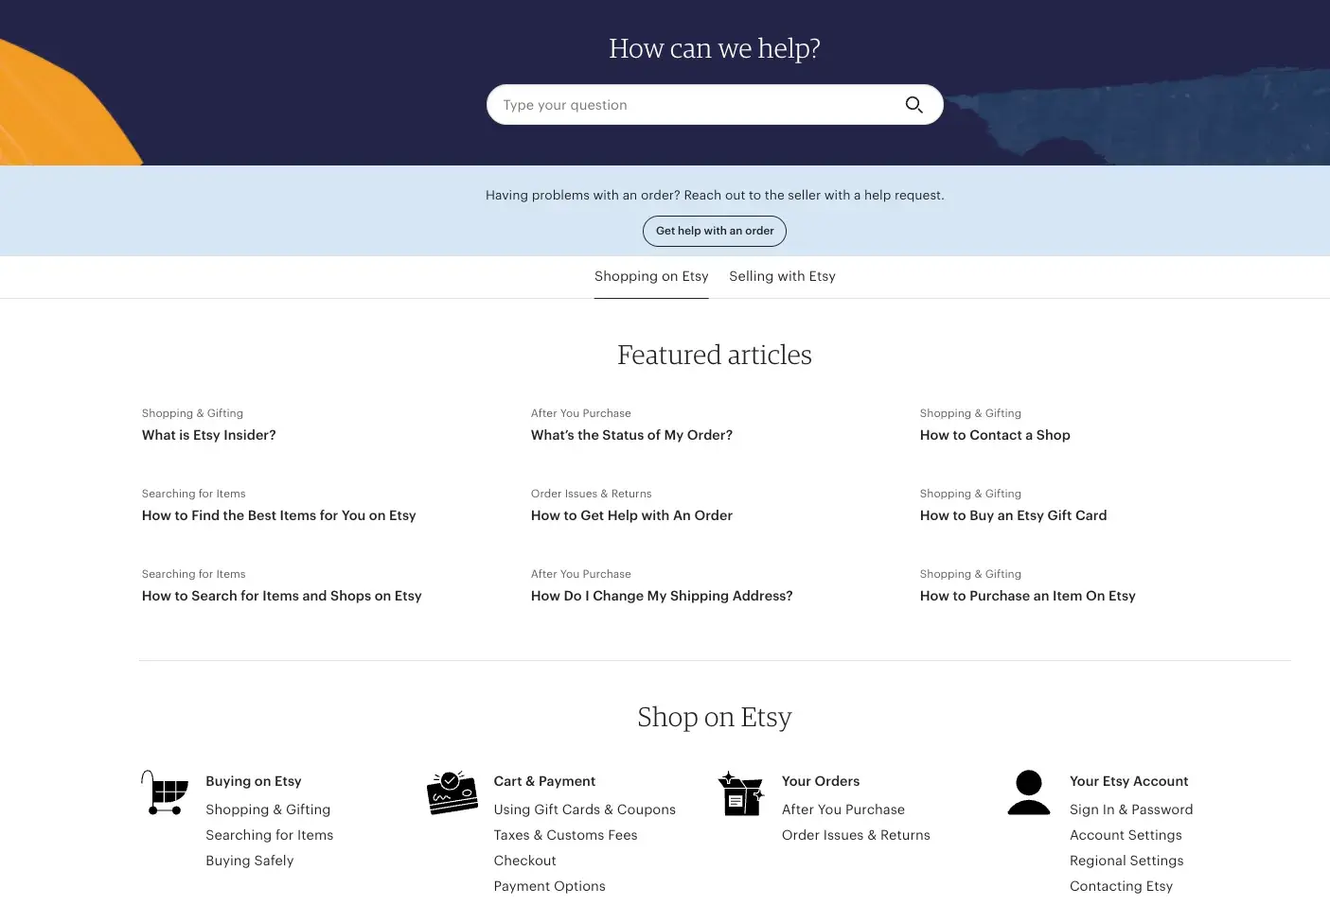Open How to Buy an Etsy Gift Card

1013,515
